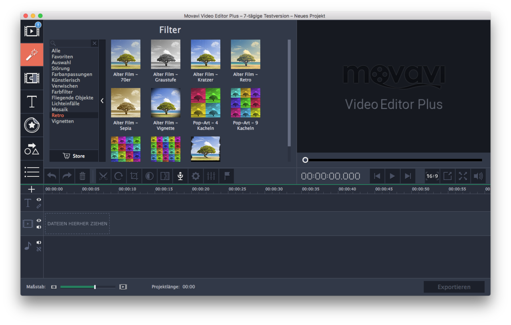Click the Exportieren button

[454, 287]
